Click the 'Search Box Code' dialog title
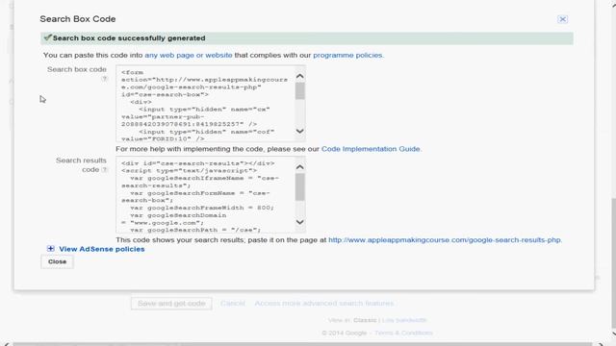This screenshot has height=346, width=616. 78,19
